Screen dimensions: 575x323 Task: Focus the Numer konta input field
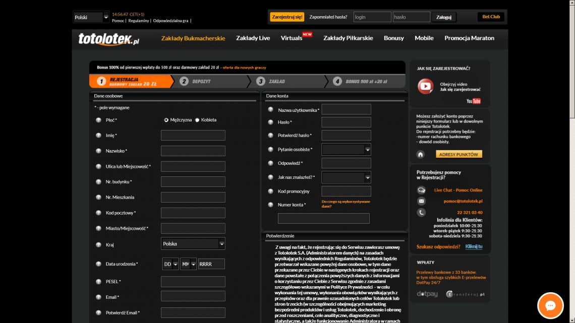pyautogui.click(x=323, y=218)
